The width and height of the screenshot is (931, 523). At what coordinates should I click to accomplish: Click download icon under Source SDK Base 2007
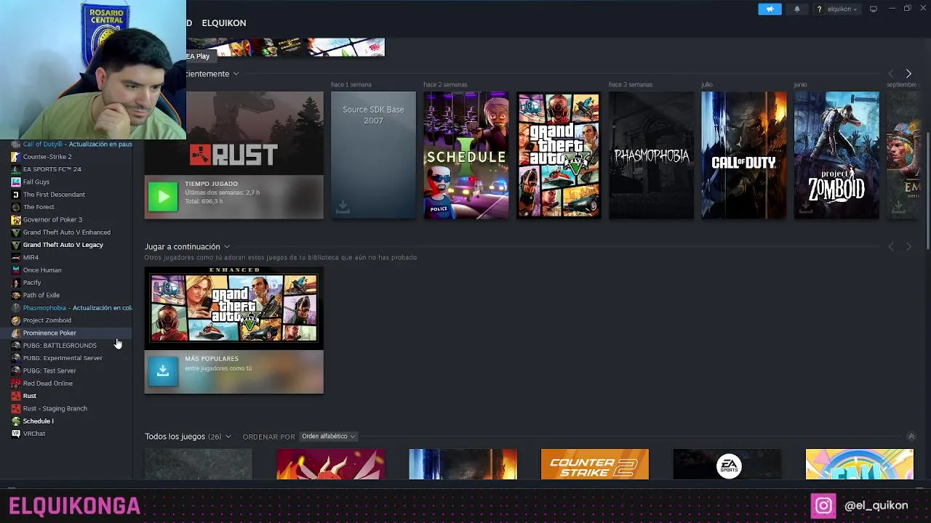tap(343, 208)
